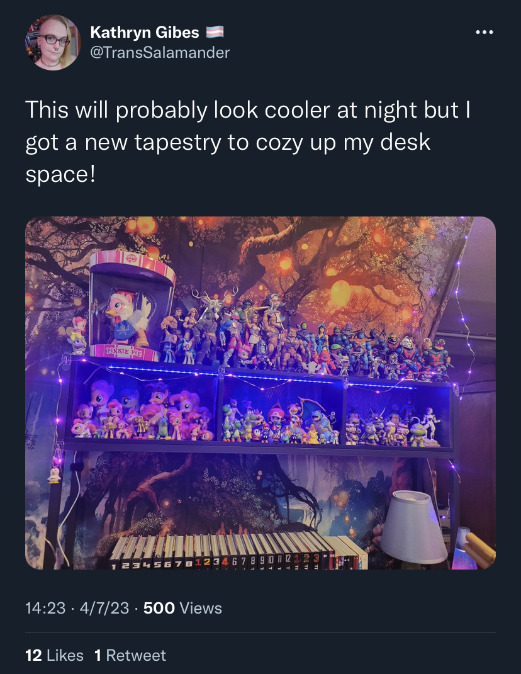View the 12 Likes list
The image size is (521, 674).
click(x=54, y=655)
